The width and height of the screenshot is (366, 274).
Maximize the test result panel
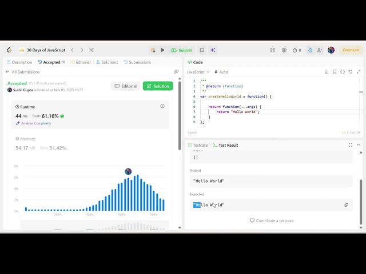click(x=351, y=145)
